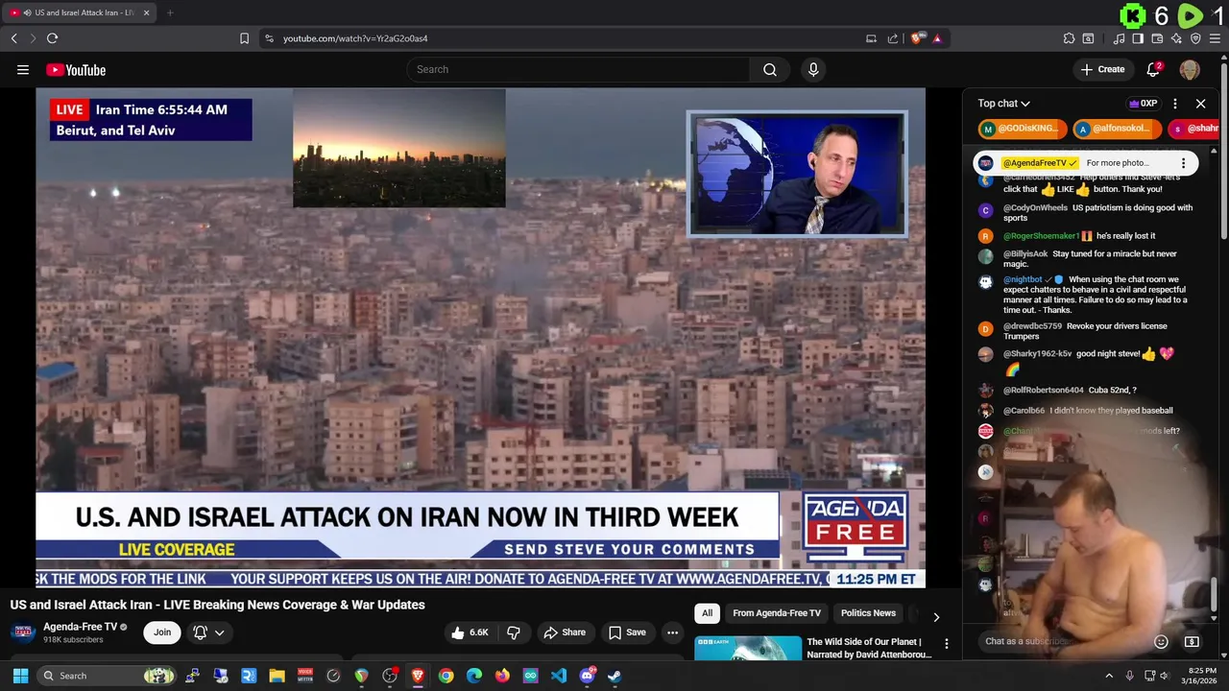This screenshot has height=691, width=1229.
Task: Click @RogerShoemaker1 username in chat
Action: (x=1041, y=236)
